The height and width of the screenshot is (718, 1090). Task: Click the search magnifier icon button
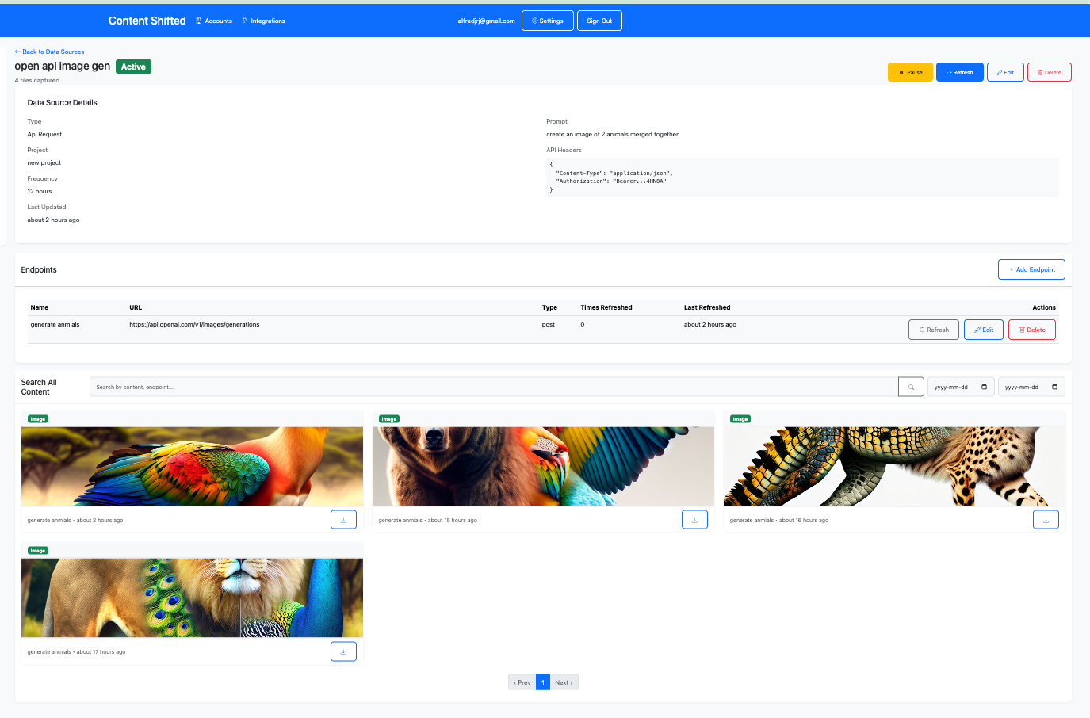coord(911,387)
